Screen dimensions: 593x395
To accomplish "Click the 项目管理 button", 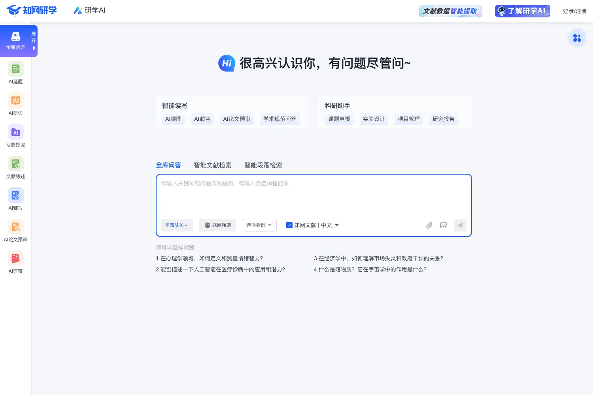I will click(409, 119).
